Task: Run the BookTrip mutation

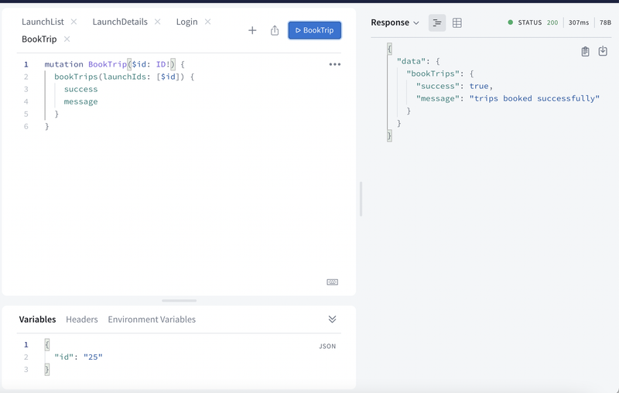Action: (314, 30)
